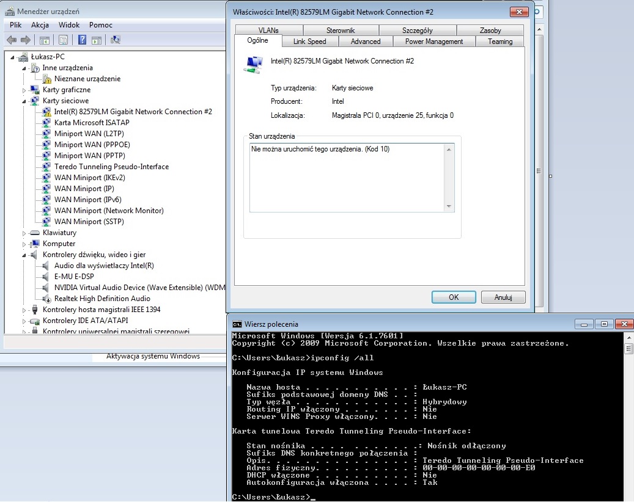Select NVIDIA Virtual Audio Device entry
634x502 pixels.
coord(139,288)
